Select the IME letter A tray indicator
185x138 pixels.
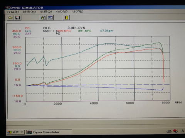pos(183,131)
